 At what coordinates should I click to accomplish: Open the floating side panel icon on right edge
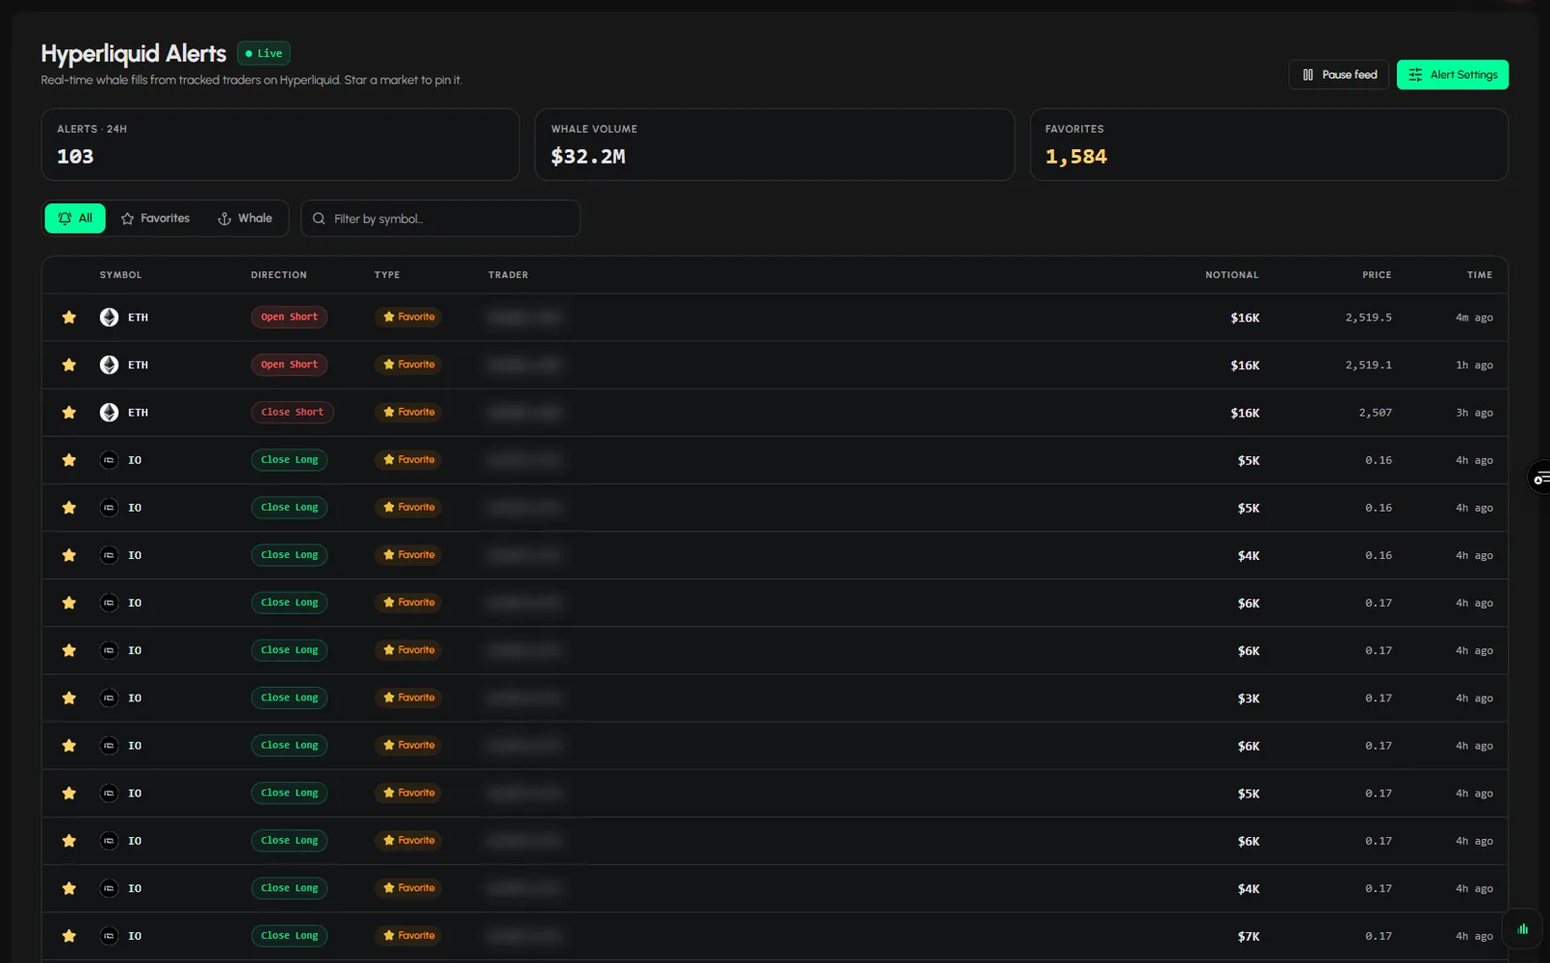point(1539,478)
